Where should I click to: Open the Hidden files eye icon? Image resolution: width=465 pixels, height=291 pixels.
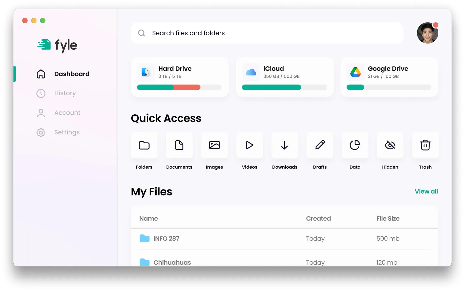pyautogui.click(x=390, y=145)
